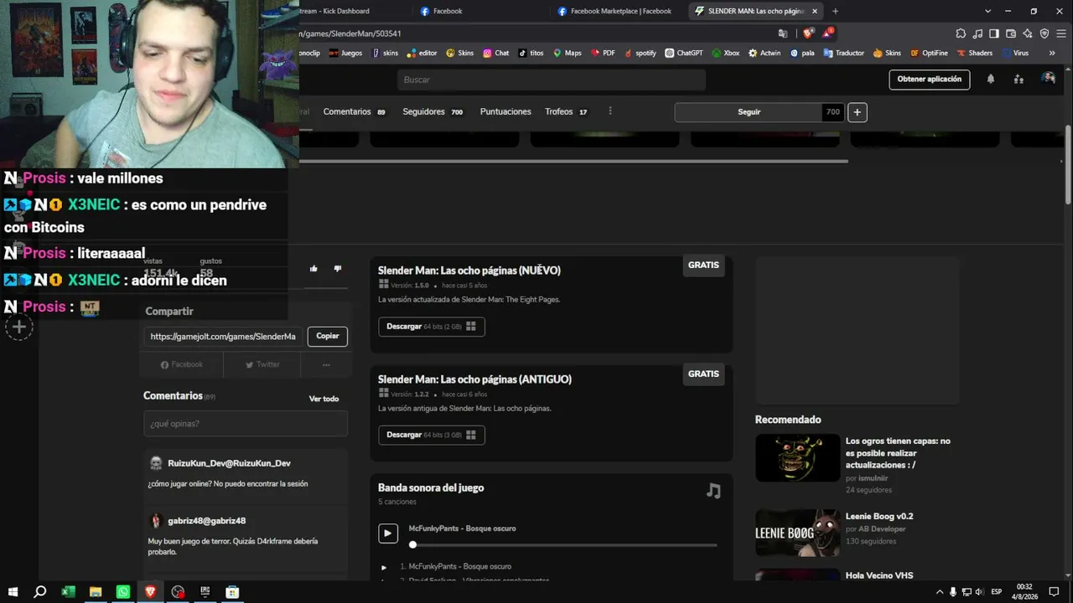Open the spotify bookmark
The height and width of the screenshot is (603, 1073).
coord(640,53)
